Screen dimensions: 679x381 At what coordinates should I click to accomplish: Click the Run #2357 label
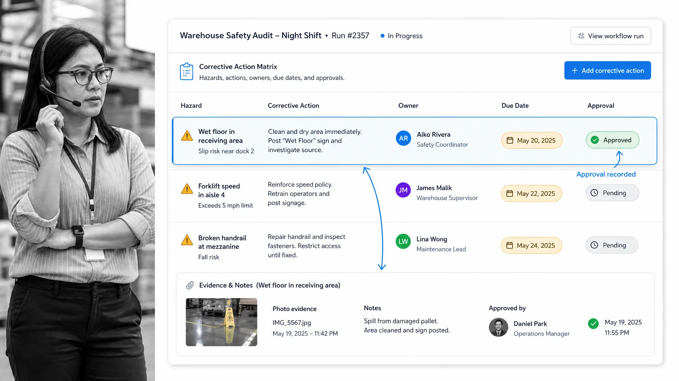350,36
